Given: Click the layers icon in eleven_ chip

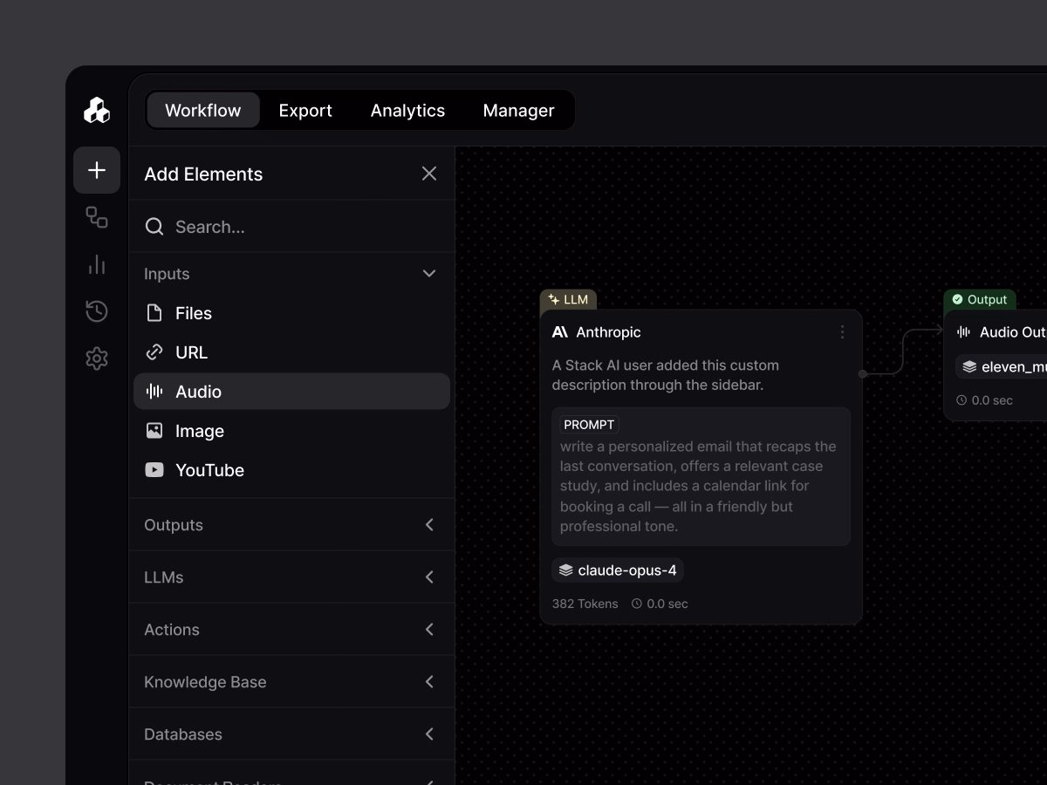Looking at the screenshot, I should (x=969, y=367).
